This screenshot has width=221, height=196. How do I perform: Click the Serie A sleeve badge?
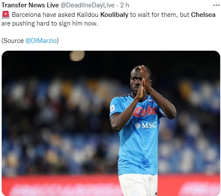[x=113, y=108]
